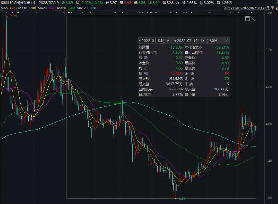Step end date 2022-07-19 back with left arrow

coord(175,41)
